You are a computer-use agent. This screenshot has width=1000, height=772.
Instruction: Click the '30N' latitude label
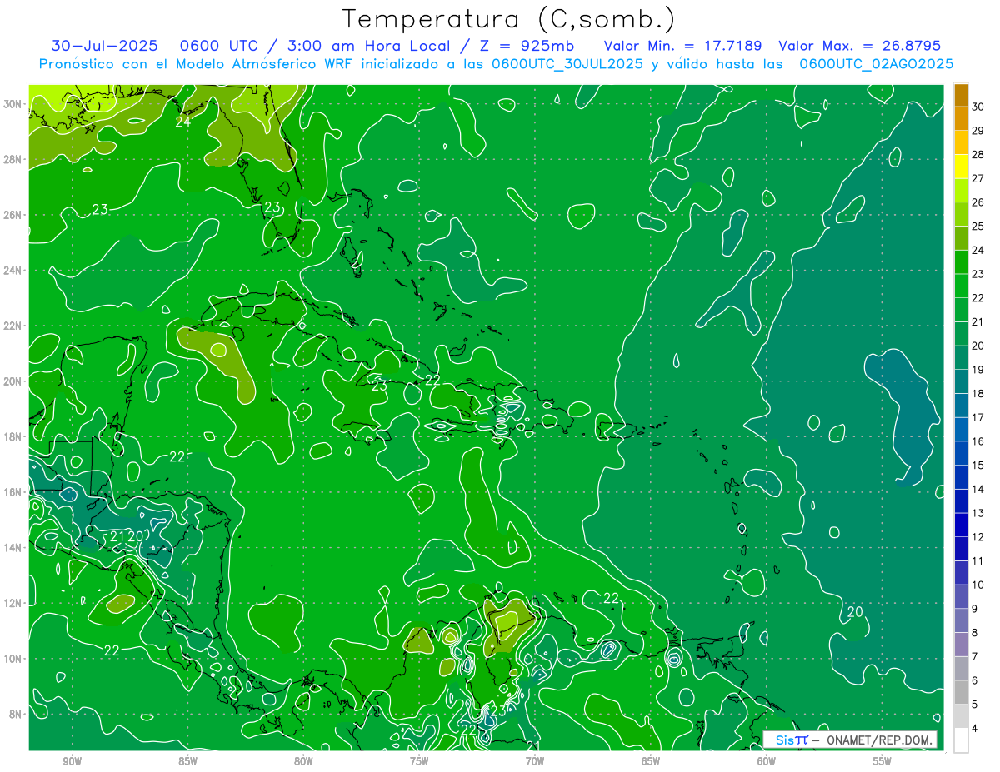click(12, 103)
